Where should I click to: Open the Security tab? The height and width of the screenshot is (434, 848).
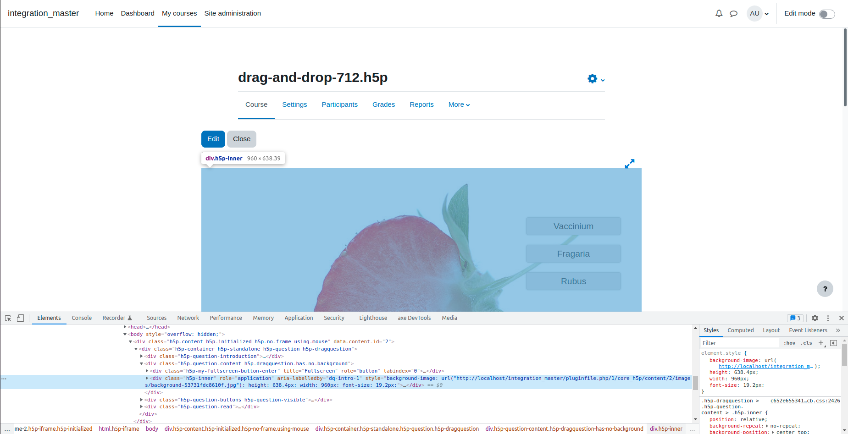click(x=334, y=318)
